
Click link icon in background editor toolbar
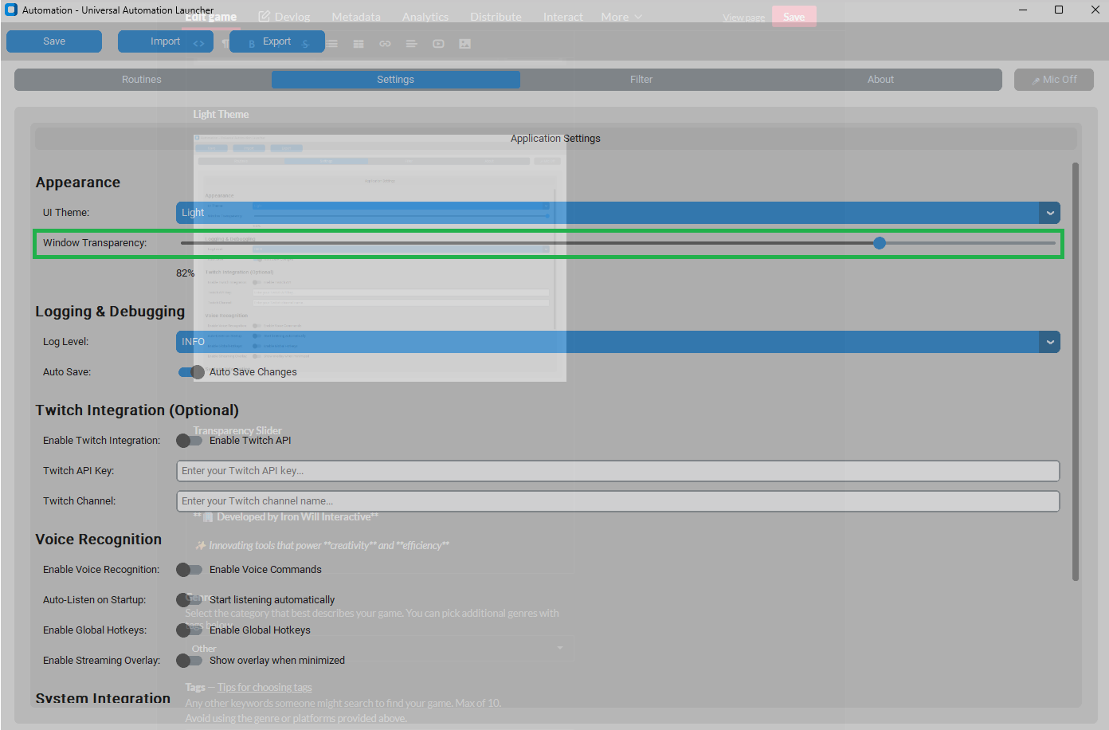tap(385, 44)
